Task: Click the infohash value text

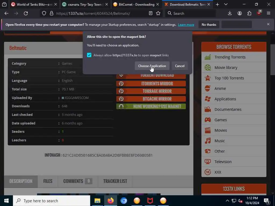Action: point(107,155)
